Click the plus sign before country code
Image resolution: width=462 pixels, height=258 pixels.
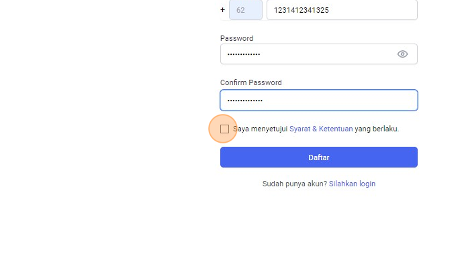tap(222, 10)
